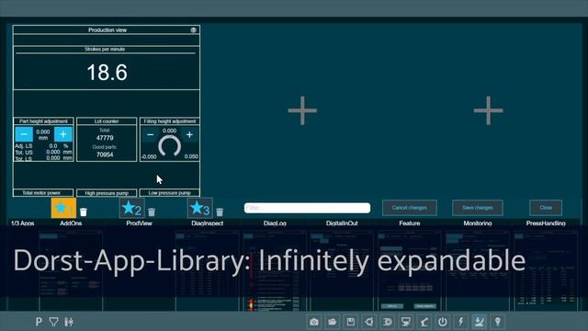Click the High pressure pump panel header
The width and height of the screenshot is (588, 331).
click(107, 193)
